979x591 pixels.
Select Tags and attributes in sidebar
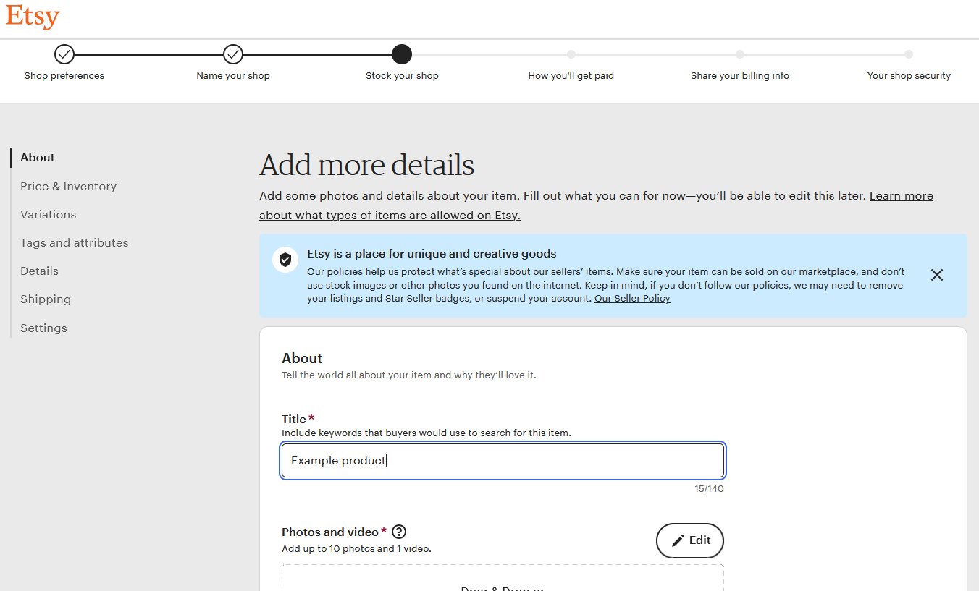(x=74, y=242)
